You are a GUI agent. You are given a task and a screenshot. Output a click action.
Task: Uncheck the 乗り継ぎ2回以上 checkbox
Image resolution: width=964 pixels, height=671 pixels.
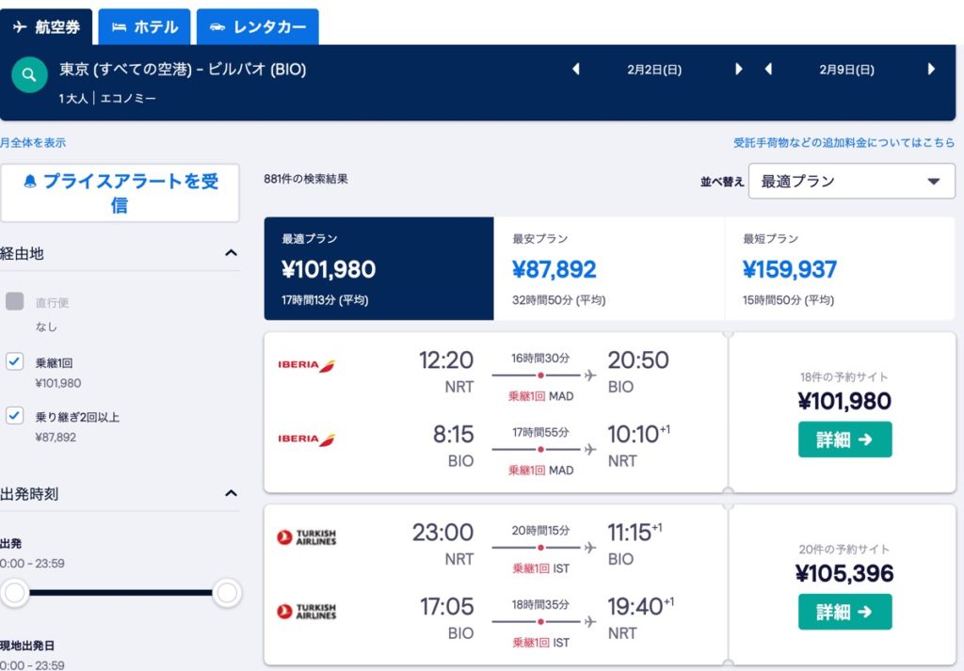(15, 415)
